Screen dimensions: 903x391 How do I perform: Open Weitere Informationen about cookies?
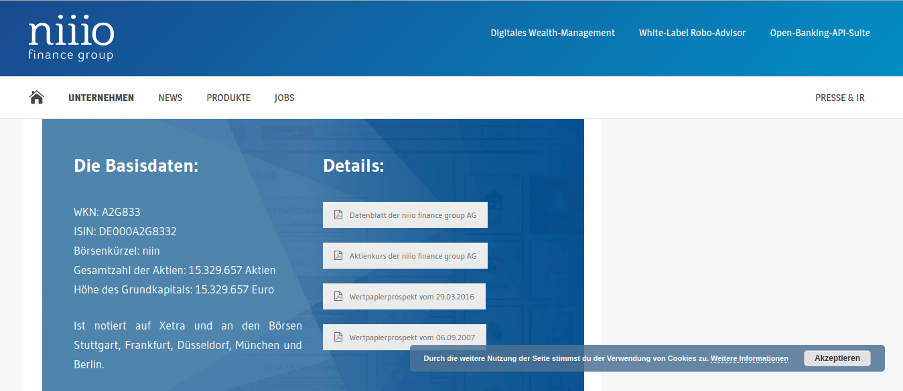[749, 358]
